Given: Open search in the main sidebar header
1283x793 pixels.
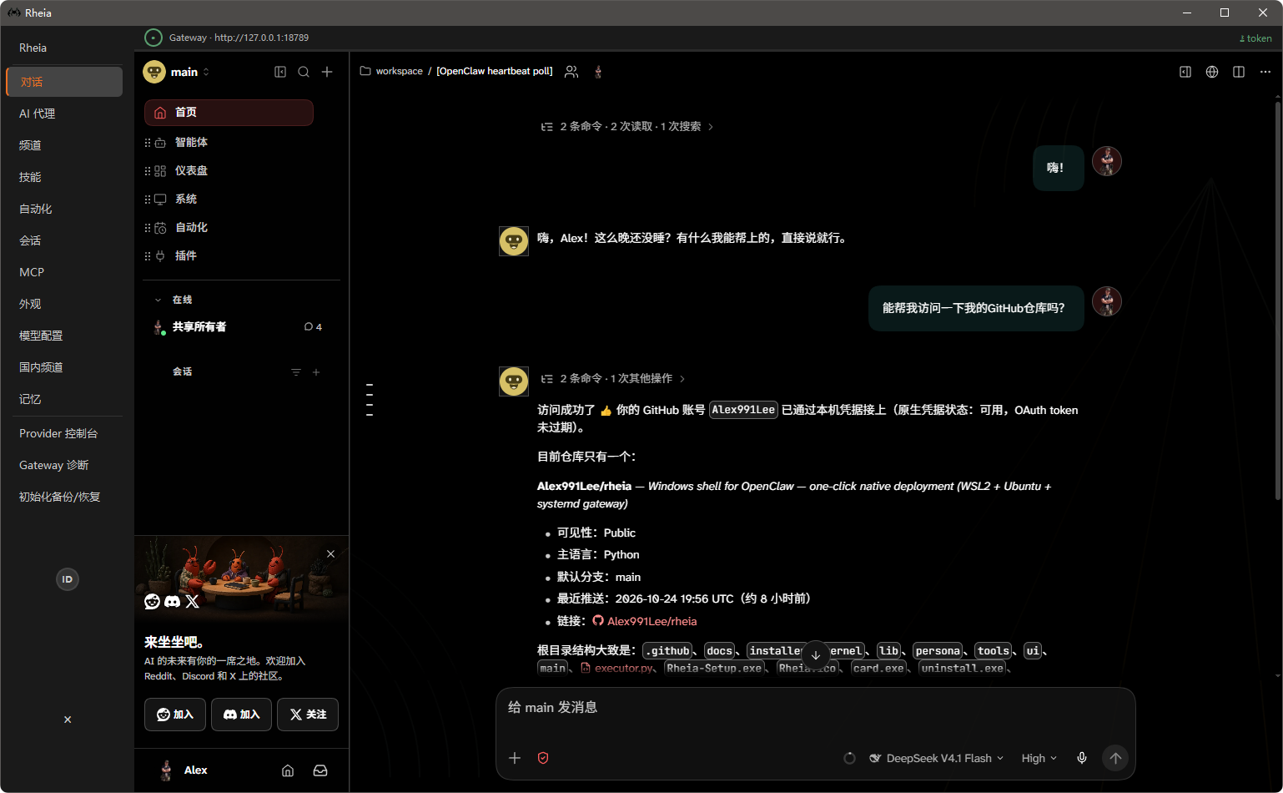Looking at the screenshot, I should pyautogui.click(x=304, y=72).
